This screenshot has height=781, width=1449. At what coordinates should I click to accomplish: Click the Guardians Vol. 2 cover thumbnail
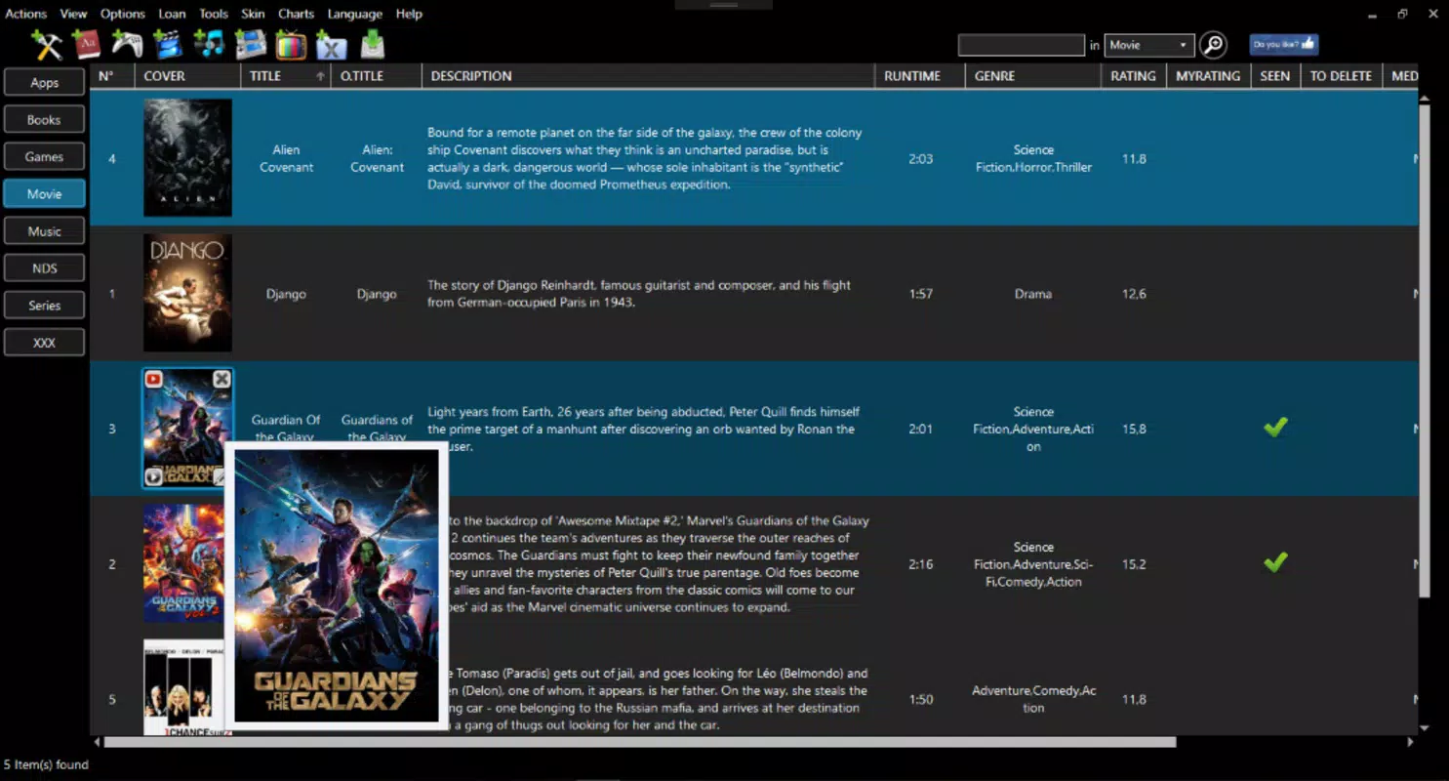(183, 563)
